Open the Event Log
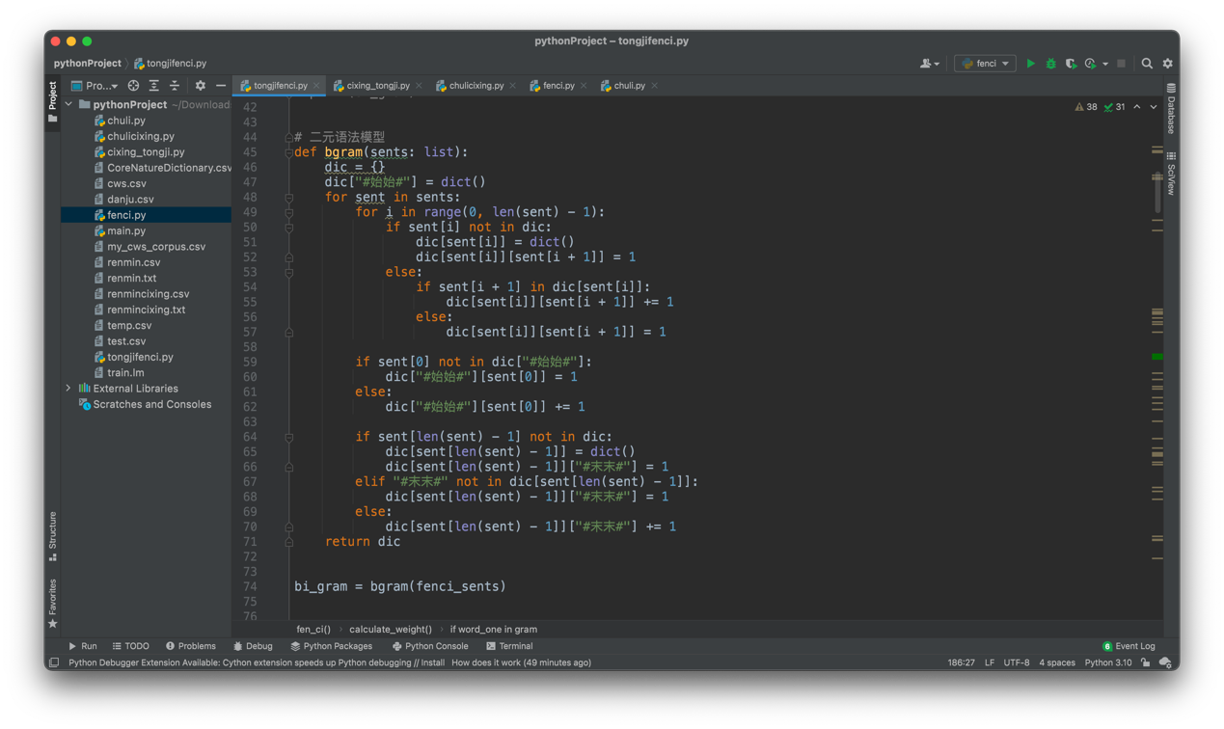1224x729 pixels. pos(1129,646)
